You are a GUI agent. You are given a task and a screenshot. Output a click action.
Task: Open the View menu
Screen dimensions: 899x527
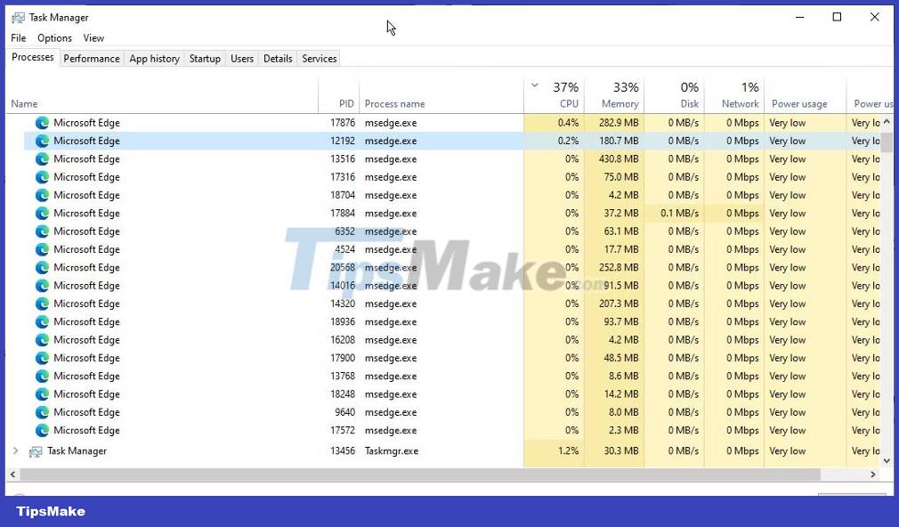coord(93,38)
